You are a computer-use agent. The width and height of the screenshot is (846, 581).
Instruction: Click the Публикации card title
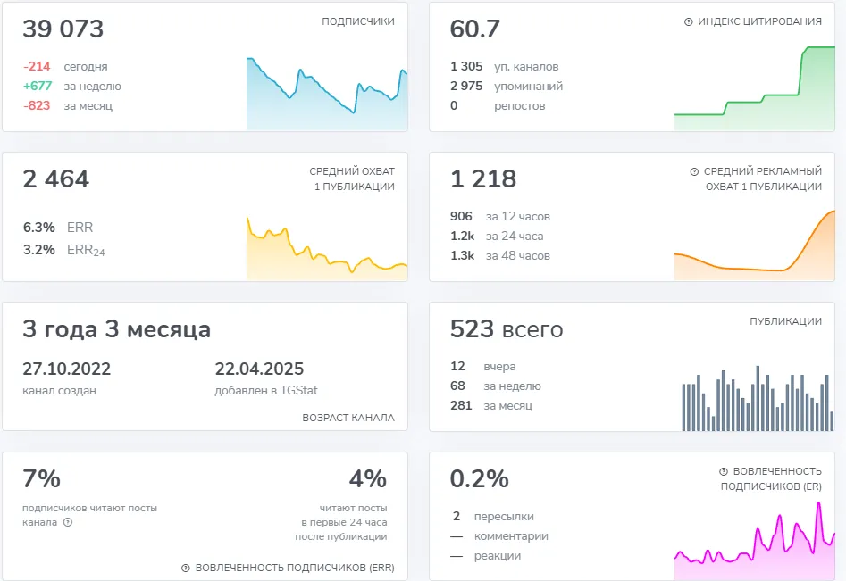pyautogui.click(x=785, y=321)
